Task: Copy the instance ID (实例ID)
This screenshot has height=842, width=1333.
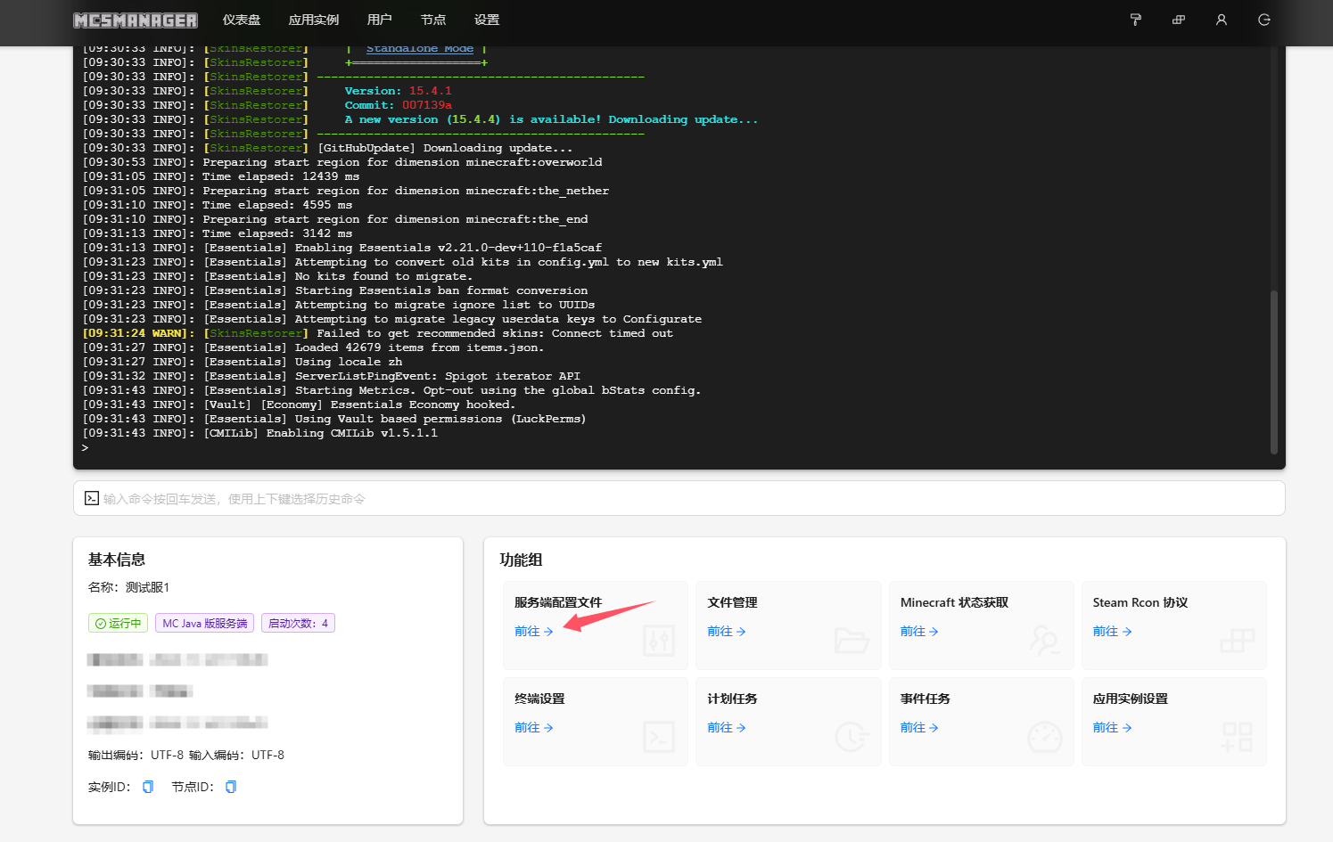Action: (x=148, y=787)
